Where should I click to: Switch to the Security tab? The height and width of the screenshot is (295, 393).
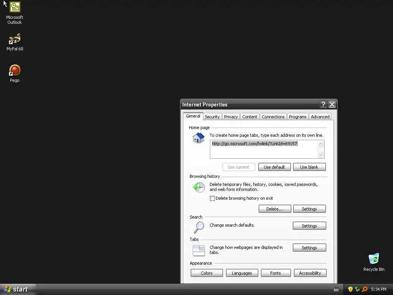coord(212,117)
